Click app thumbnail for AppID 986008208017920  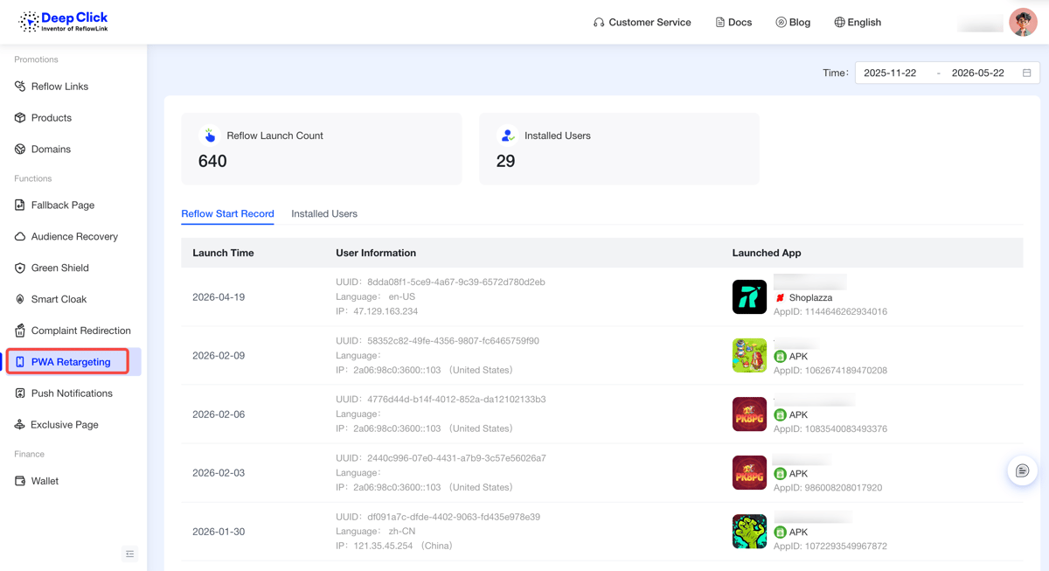(749, 473)
